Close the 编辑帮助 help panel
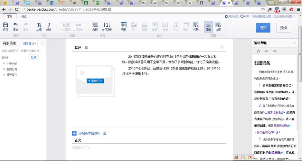Screen dimensions: 302x161 (294, 43)
